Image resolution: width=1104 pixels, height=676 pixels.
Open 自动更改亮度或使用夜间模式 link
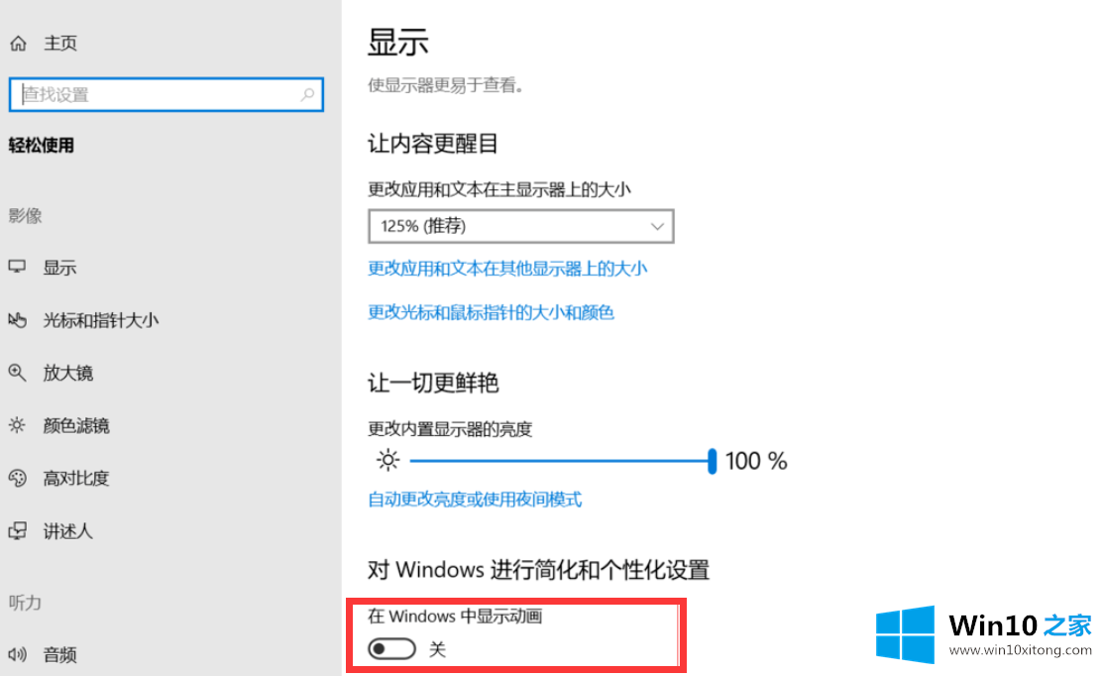pyautogui.click(x=475, y=499)
